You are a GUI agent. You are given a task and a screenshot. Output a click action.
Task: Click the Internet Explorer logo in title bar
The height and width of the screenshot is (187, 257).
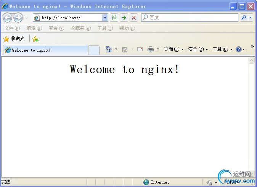[x=5, y=6]
